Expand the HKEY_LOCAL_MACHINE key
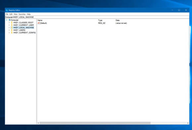Viewport: 192px width, 130px height. (x=9, y=28)
